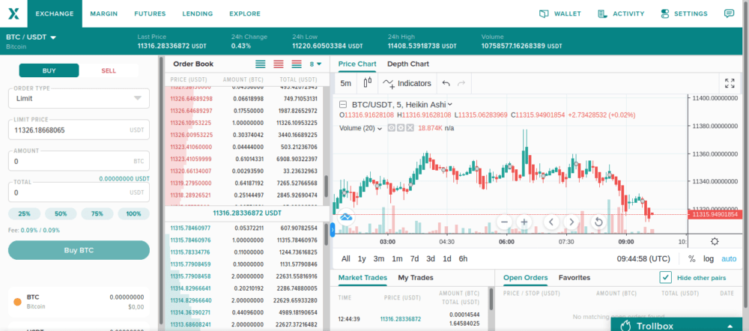Image resolution: width=749 pixels, height=331 pixels.
Task: Open the chat messages icon
Action: click(729, 13)
